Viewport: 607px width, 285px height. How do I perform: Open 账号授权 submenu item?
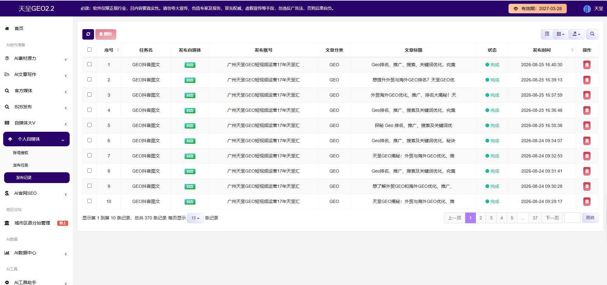(21, 153)
